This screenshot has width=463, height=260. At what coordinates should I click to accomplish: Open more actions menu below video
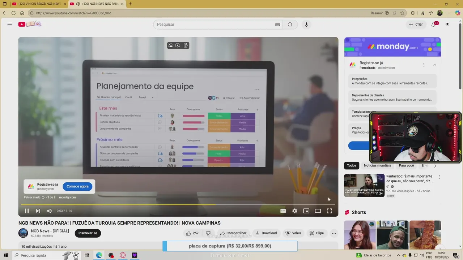click(x=334, y=233)
